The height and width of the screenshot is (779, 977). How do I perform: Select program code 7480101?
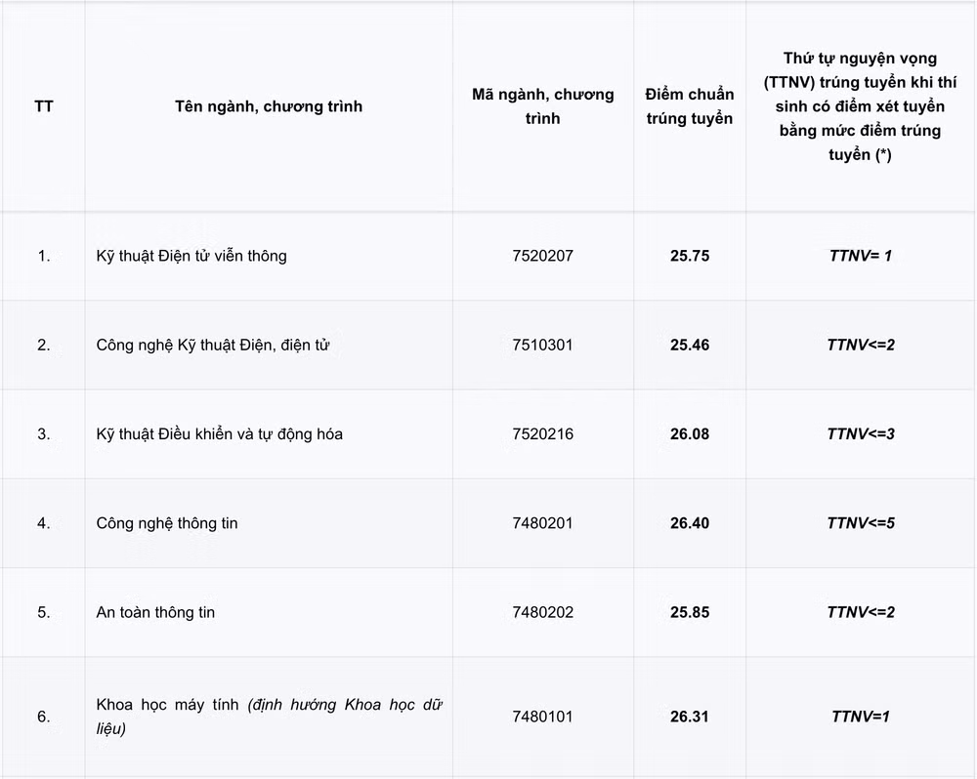pyautogui.click(x=542, y=717)
